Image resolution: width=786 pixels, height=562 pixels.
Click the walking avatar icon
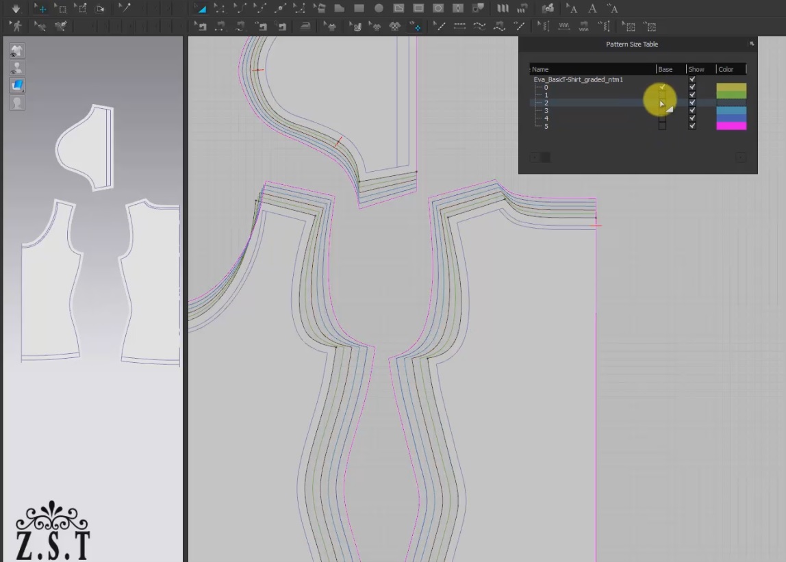(x=16, y=27)
